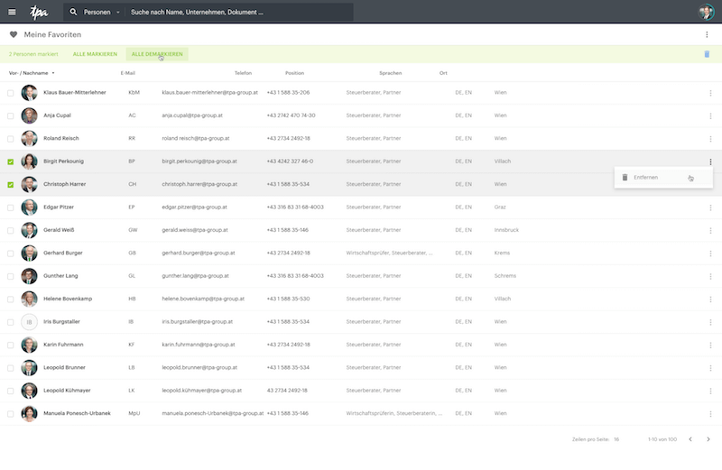
Task: Click email klaus.bauer-mitterlehner@tpa-group.at
Action: point(209,93)
